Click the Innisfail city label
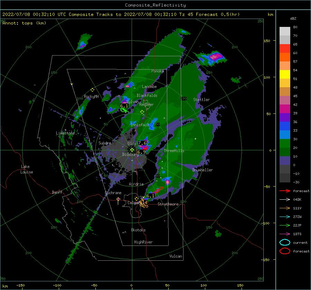The width and height of the screenshot is (311, 290). [x=140, y=125]
